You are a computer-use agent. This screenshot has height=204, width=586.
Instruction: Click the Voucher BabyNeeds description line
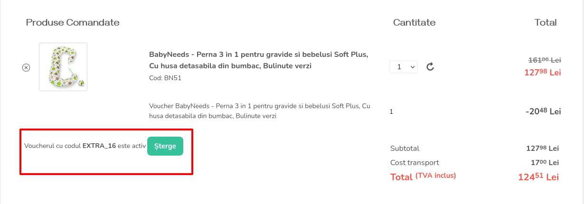click(259, 111)
